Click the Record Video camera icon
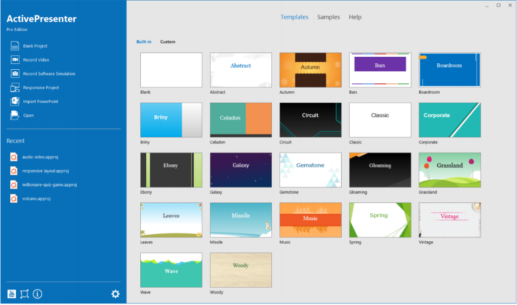The height and width of the screenshot is (305, 517). coord(15,59)
